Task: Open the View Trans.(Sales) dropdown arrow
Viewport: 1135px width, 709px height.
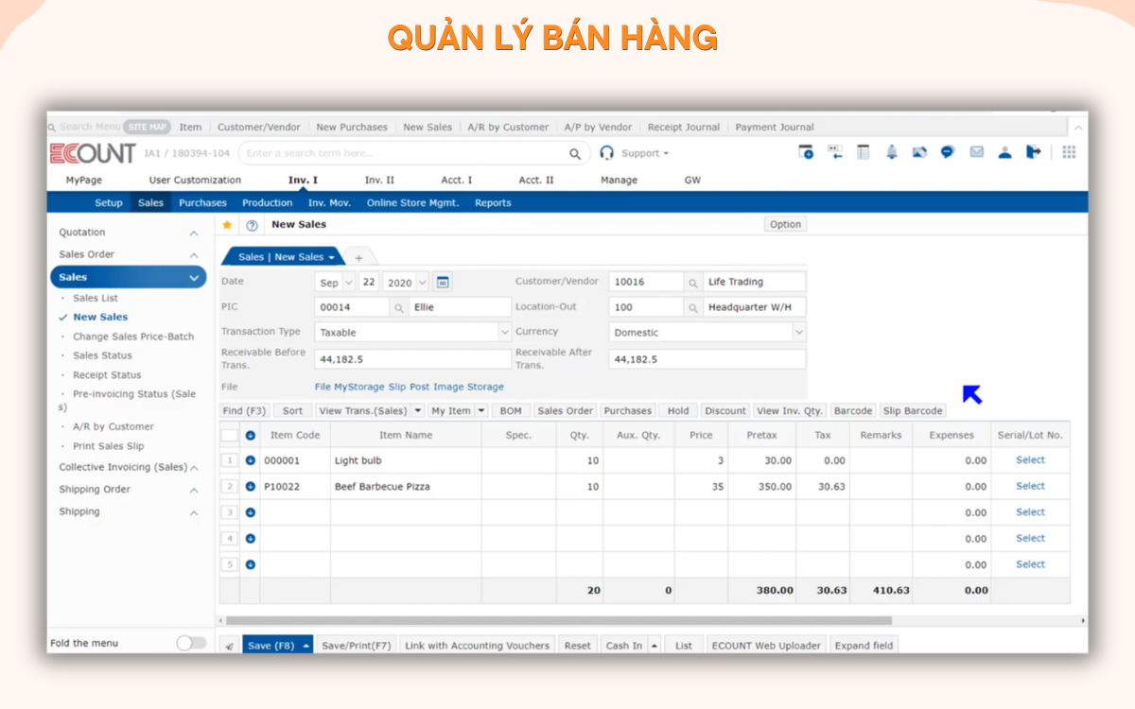Action: coord(419,411)
